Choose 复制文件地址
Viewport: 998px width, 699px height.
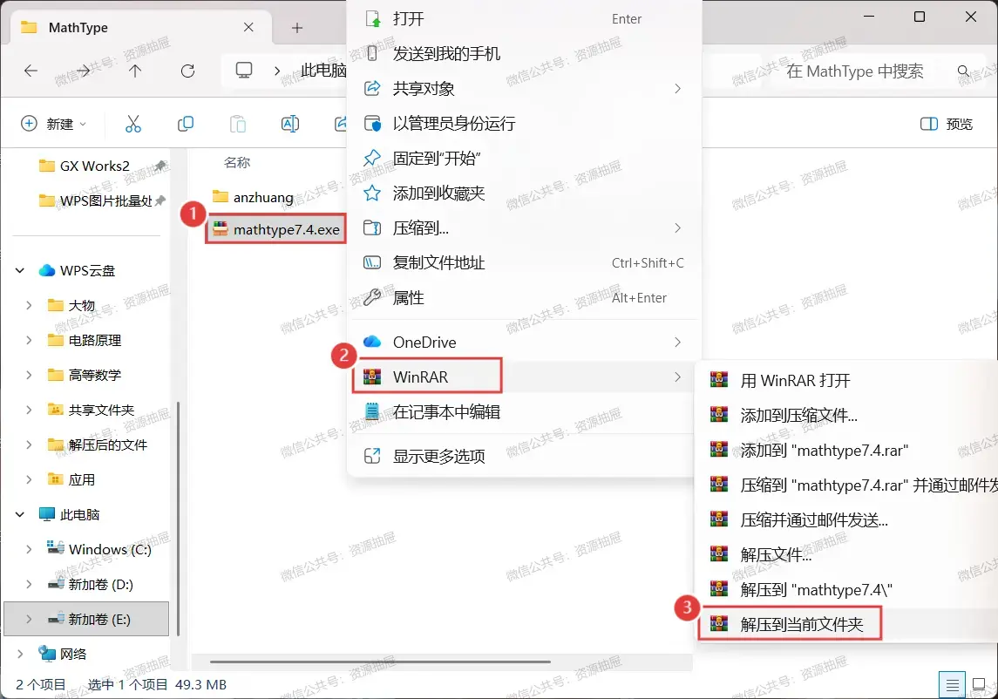click(524, 263)
